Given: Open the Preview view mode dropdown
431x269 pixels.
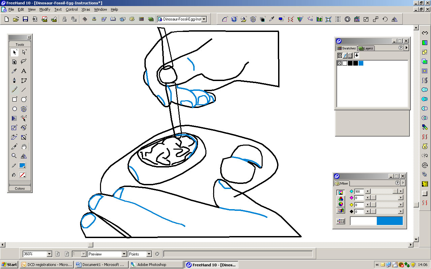Looking at the screenshot, I should [124, 254].
